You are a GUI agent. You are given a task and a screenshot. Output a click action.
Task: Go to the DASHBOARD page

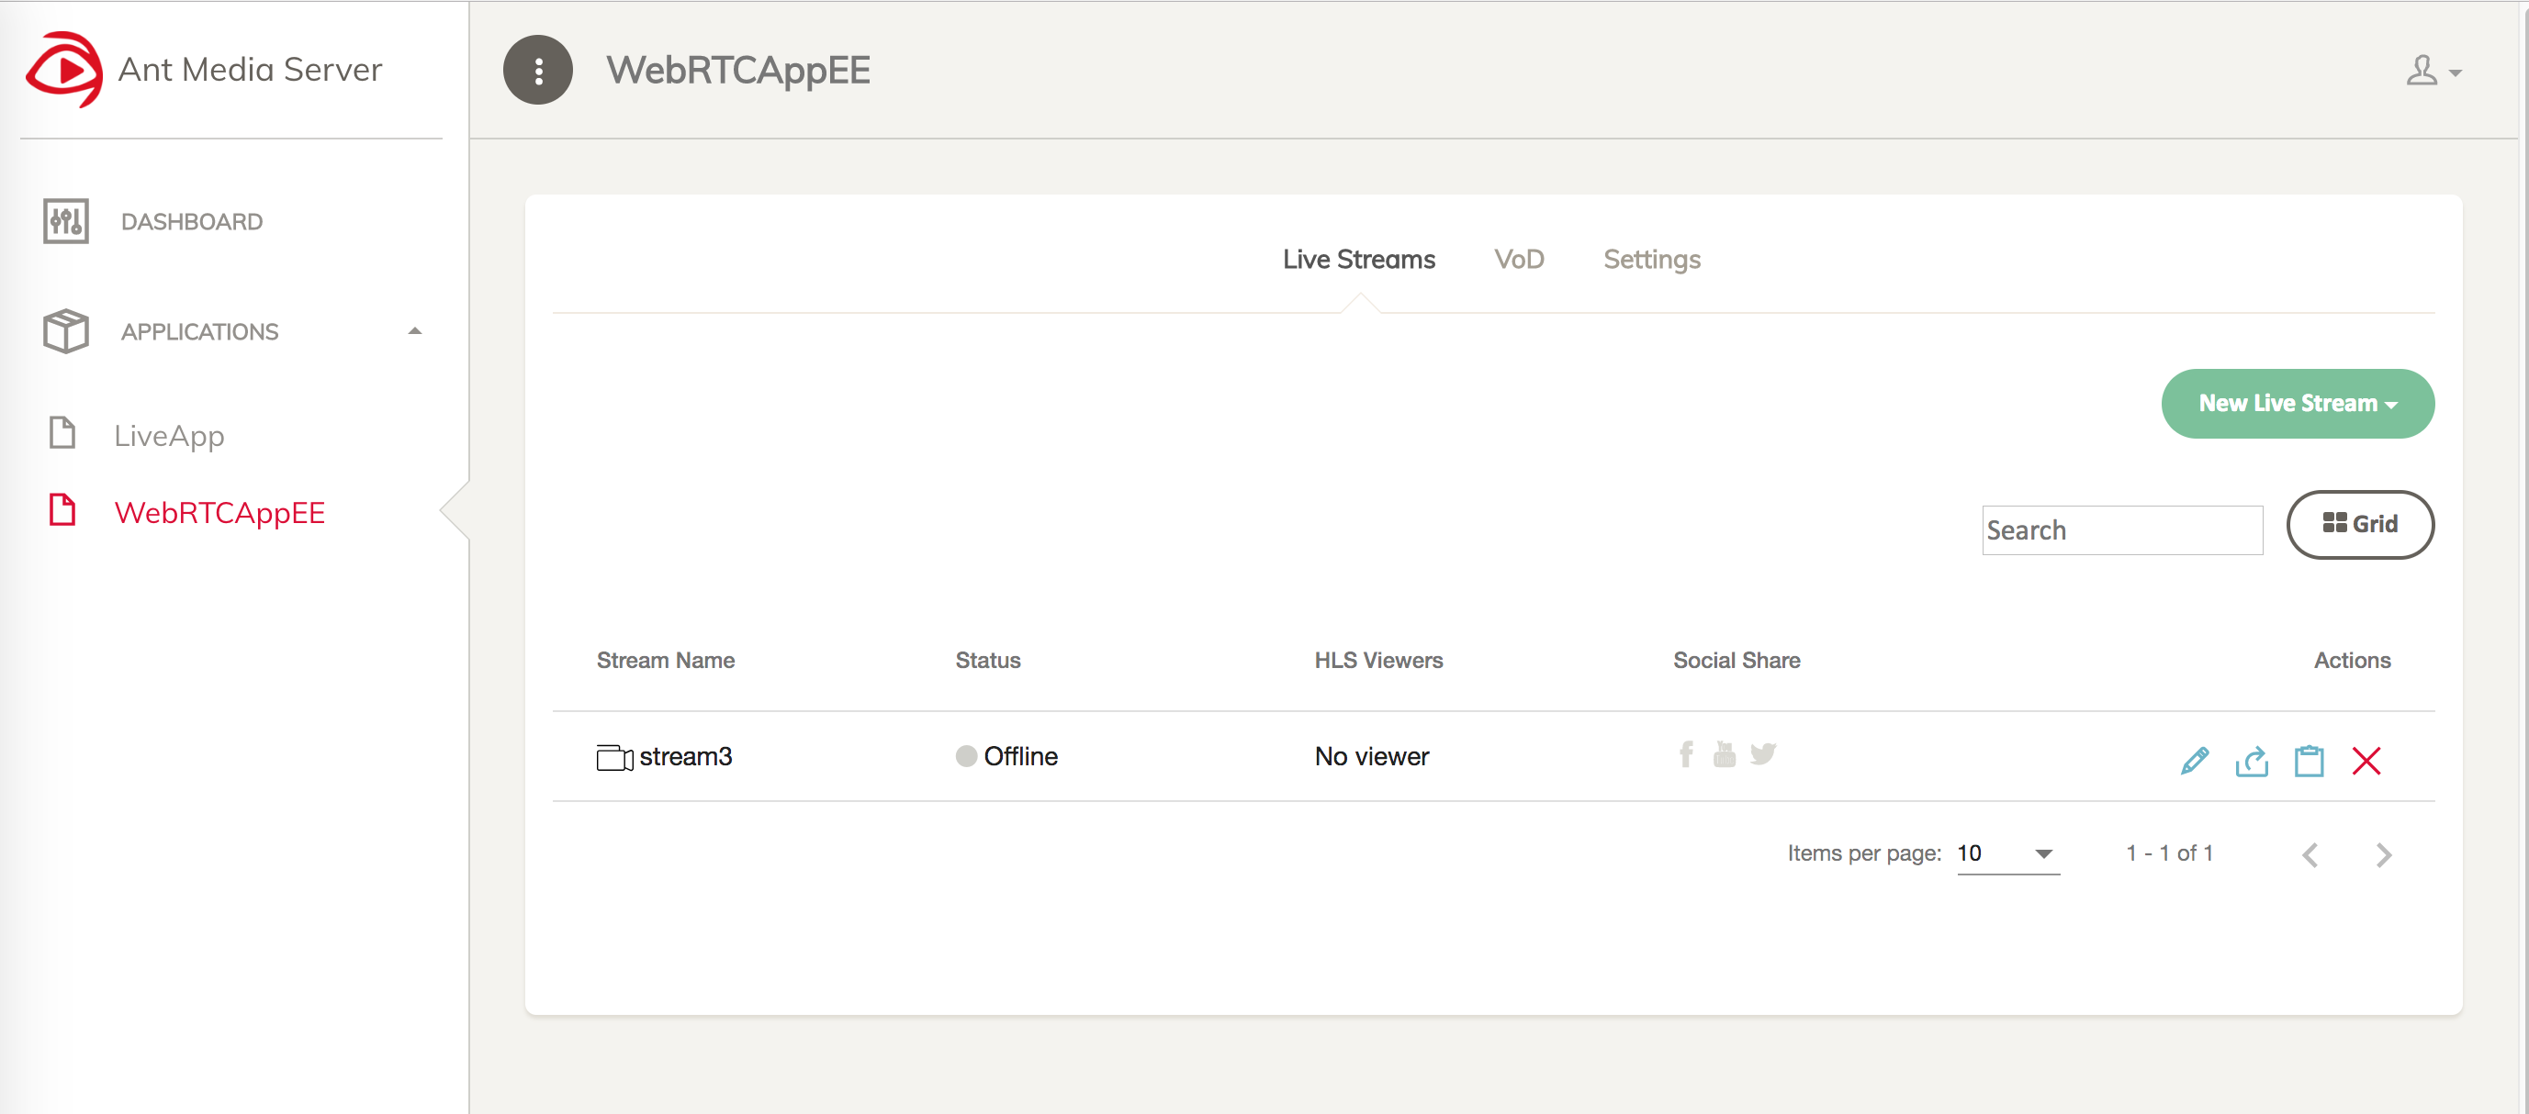[191, 222]
